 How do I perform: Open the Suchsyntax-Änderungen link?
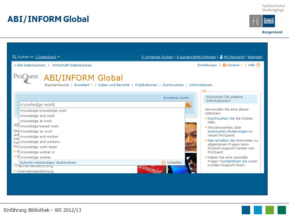228,131
